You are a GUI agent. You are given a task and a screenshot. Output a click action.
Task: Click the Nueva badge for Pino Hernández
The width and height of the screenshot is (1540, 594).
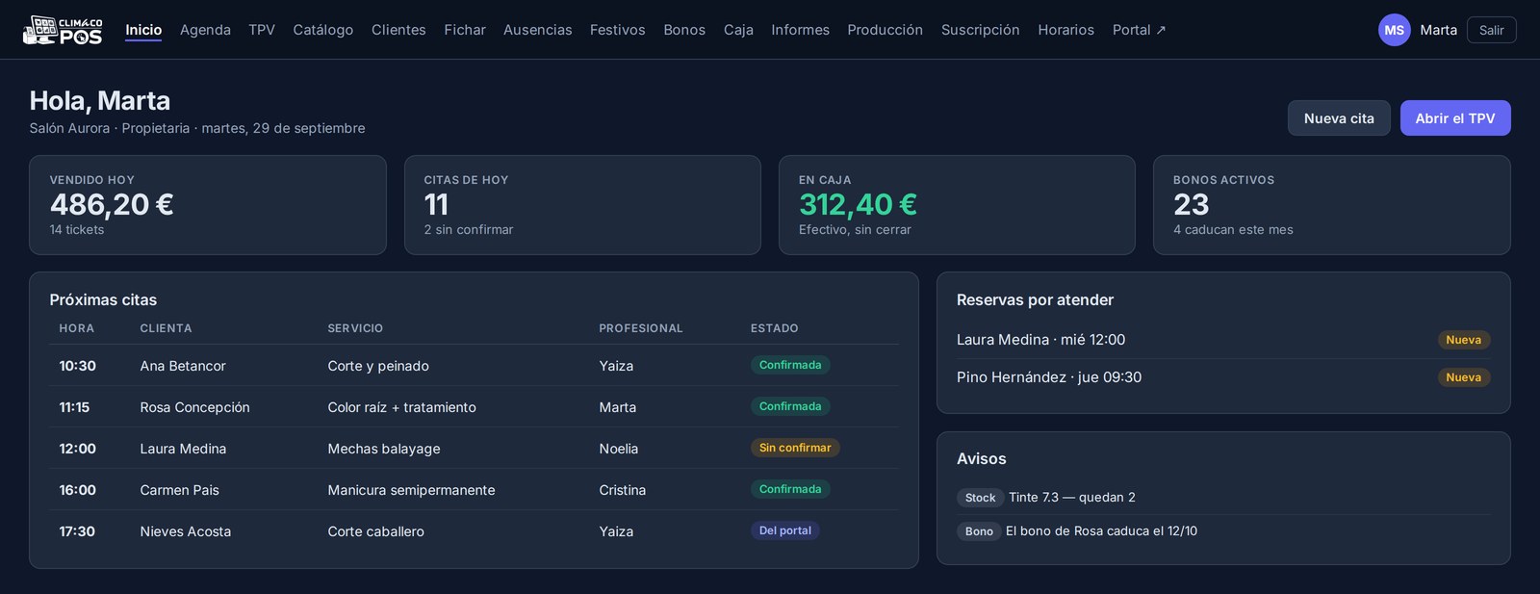coord(1463,377)
